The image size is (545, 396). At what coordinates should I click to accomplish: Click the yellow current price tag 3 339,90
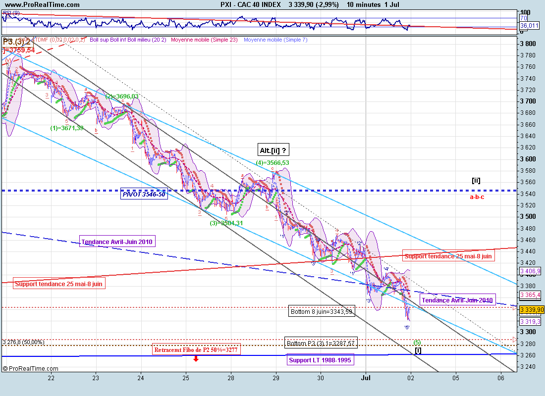pyautogui.click(x=532, y=309)
